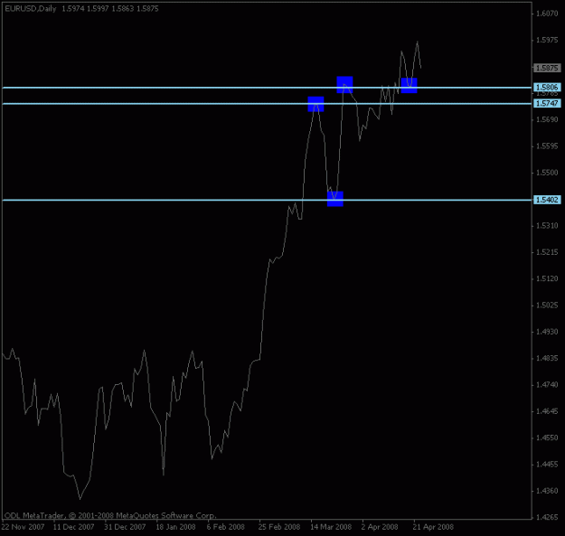Click the 2 Apr 2008 date label
The image size is (565, 536).
click(x=380, y=527)
